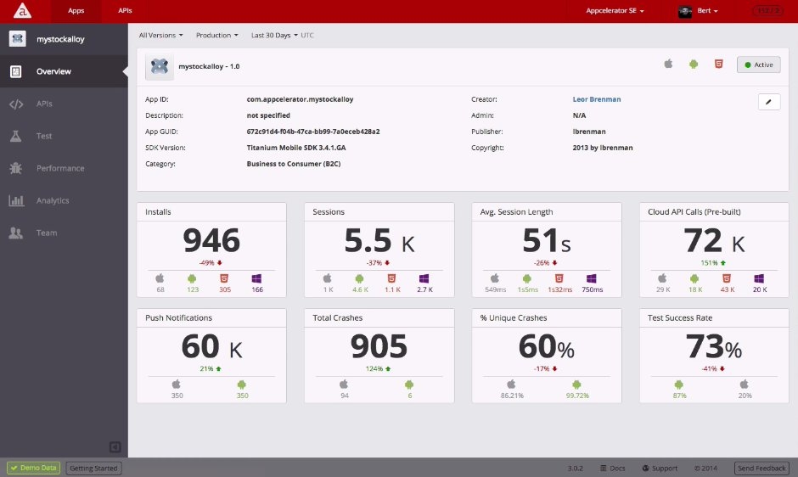798x477 pixels.
Task: Click the com.appcelerator.mystockalloy App ID text
Action: [300, 99]
